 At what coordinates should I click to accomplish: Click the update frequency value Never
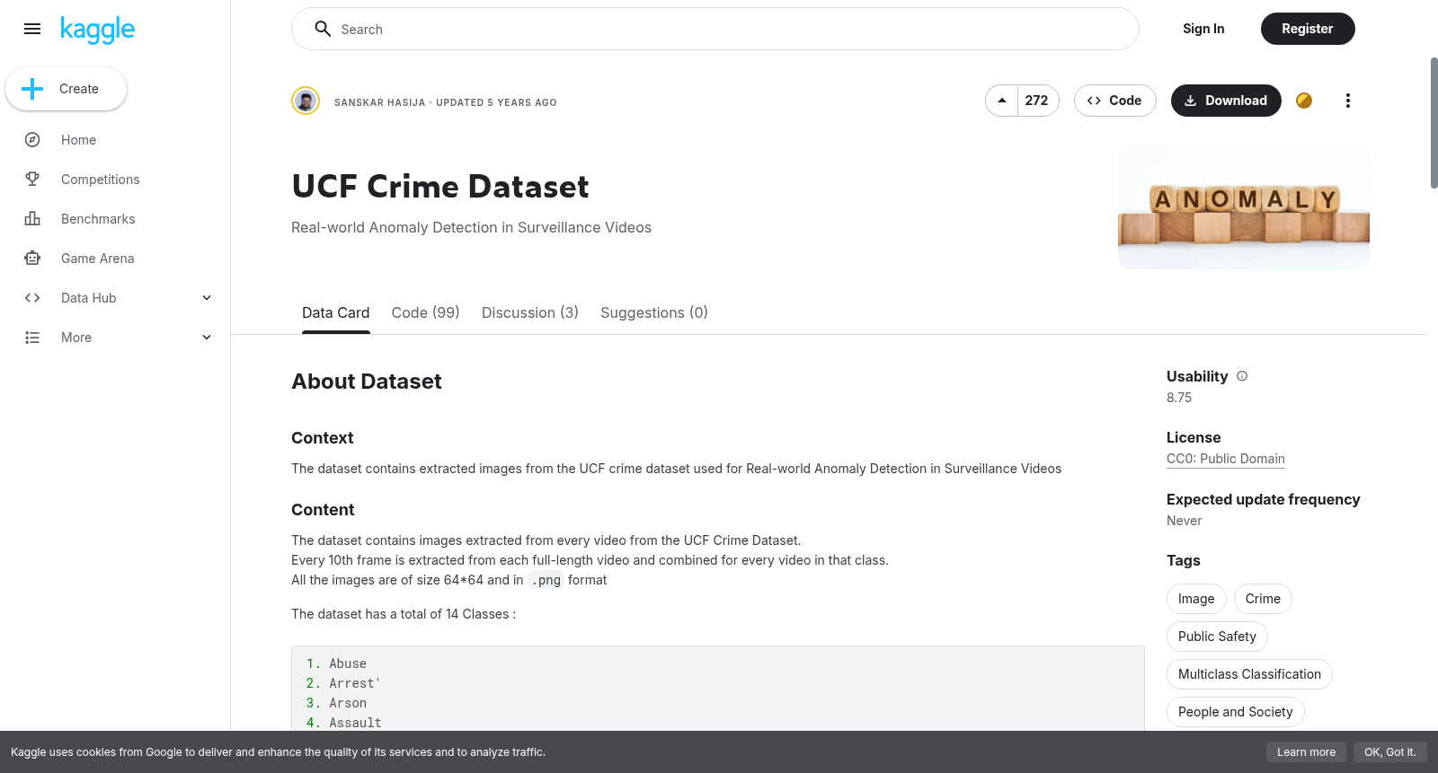tap(1184, 521)
